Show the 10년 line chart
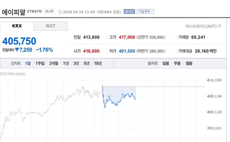The width and height of the screenshot is (230, 142). [98, 63]
